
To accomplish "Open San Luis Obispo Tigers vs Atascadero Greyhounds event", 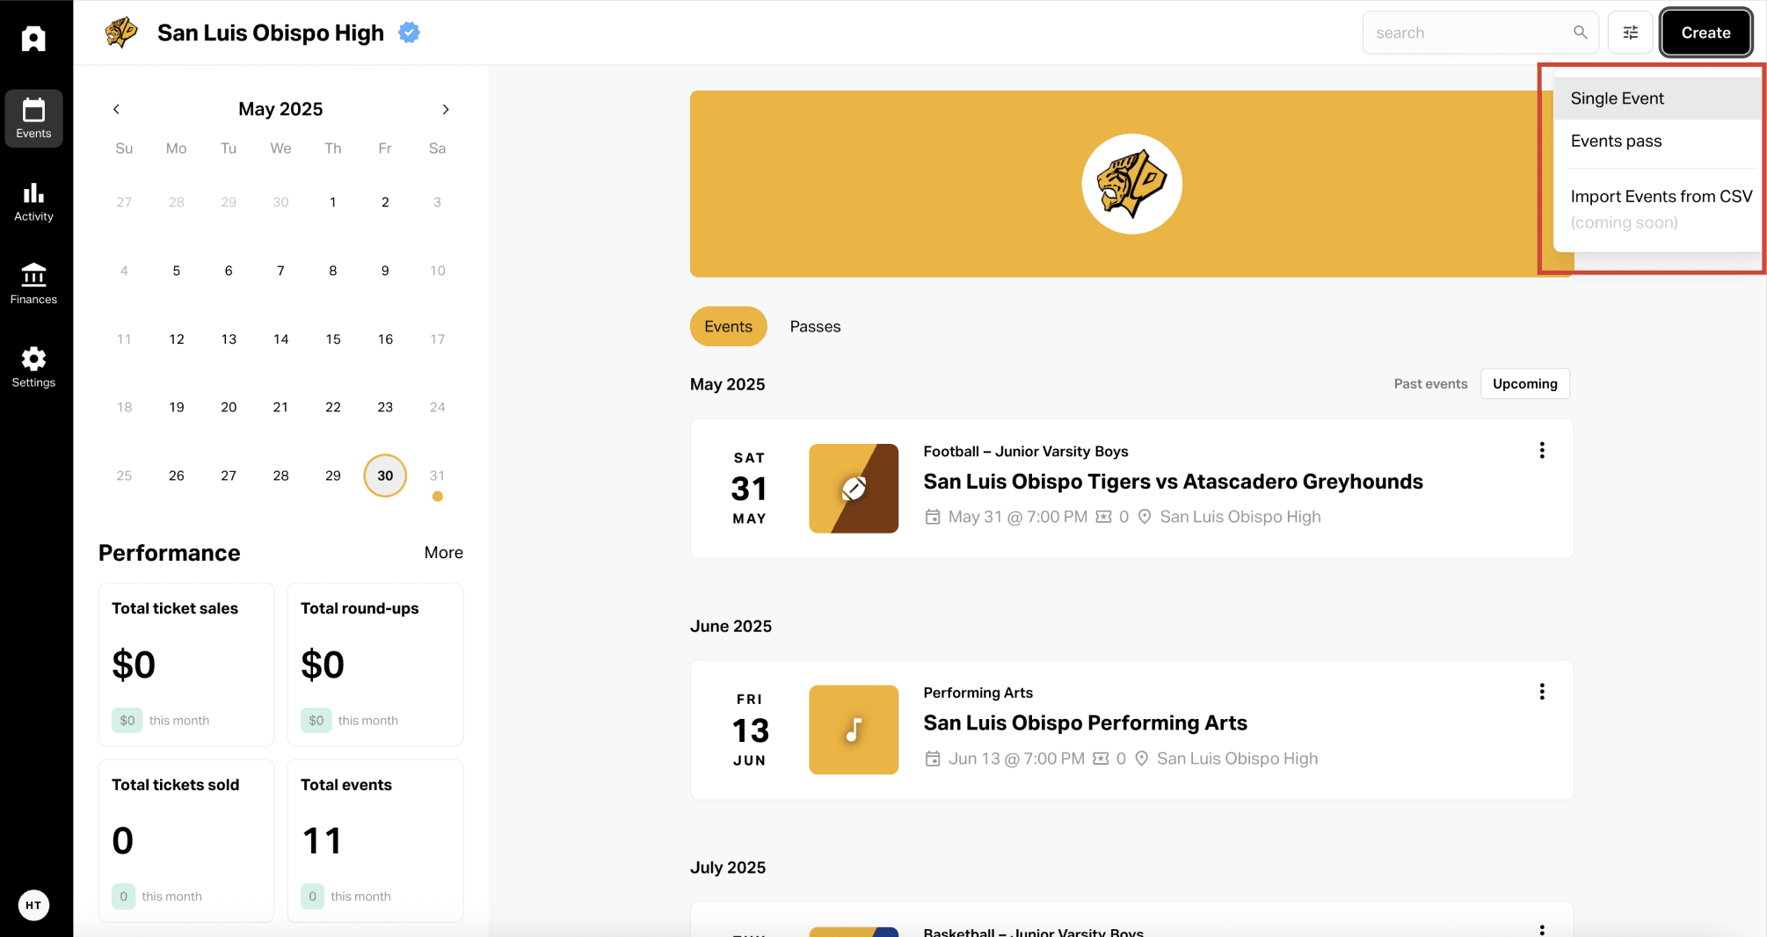I will click(1173, 482).
